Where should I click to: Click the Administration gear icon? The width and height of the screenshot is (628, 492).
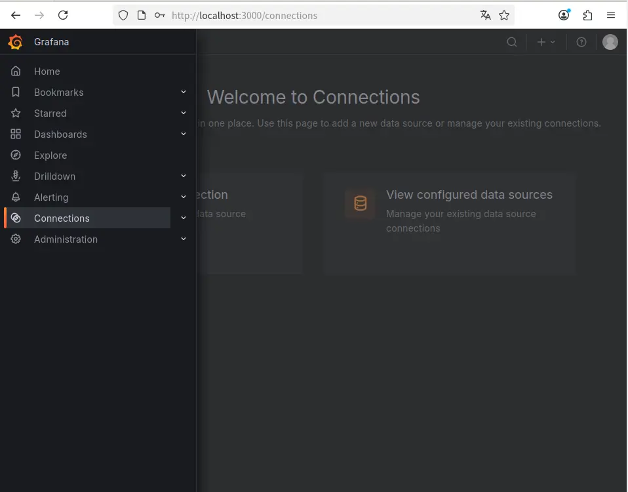point(16,239)
